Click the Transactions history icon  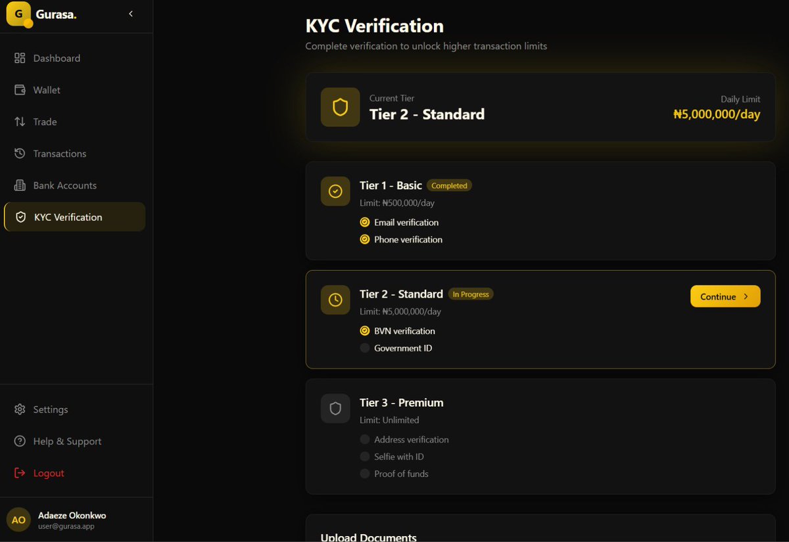tap(20, 154)
